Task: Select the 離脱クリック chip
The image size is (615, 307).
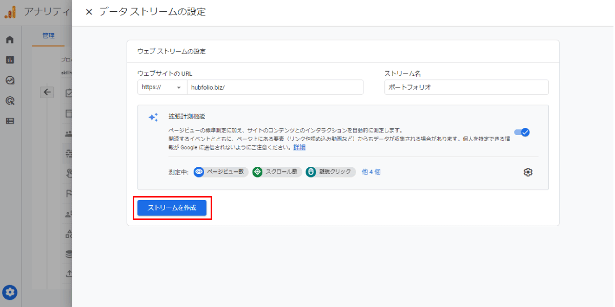Action: click(331, 172)
